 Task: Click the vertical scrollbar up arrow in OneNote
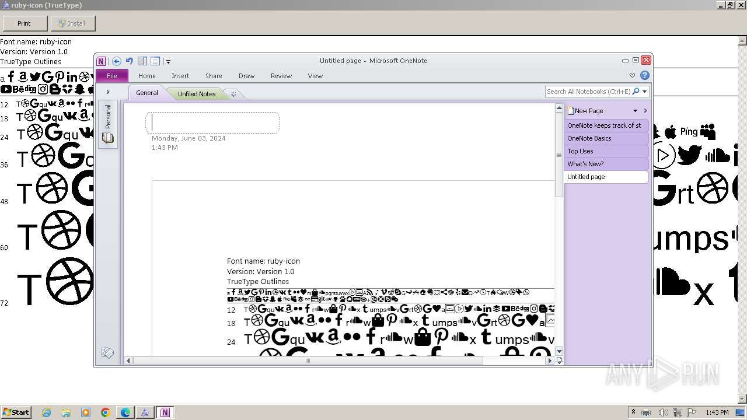point(558,108)
